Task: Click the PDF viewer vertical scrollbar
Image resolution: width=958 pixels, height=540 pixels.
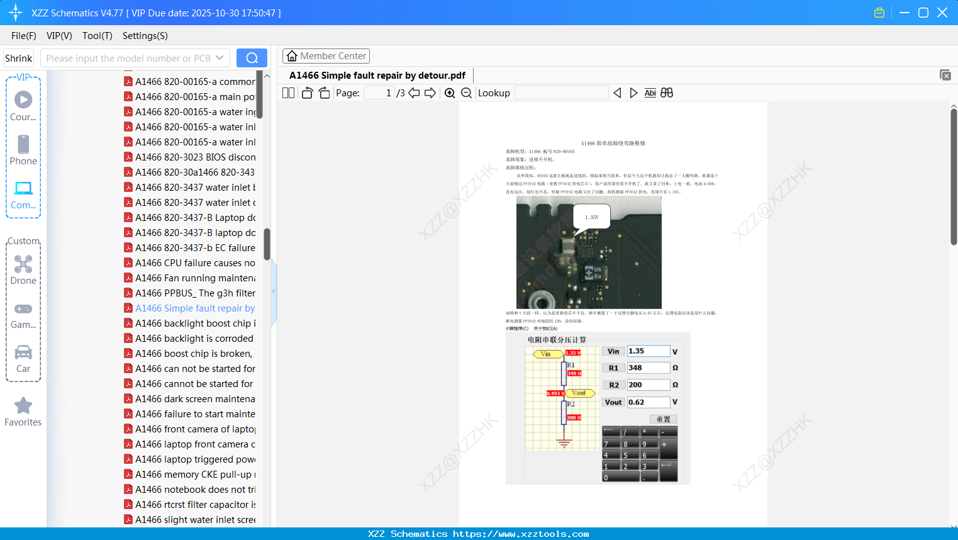Action: point(954,176)
